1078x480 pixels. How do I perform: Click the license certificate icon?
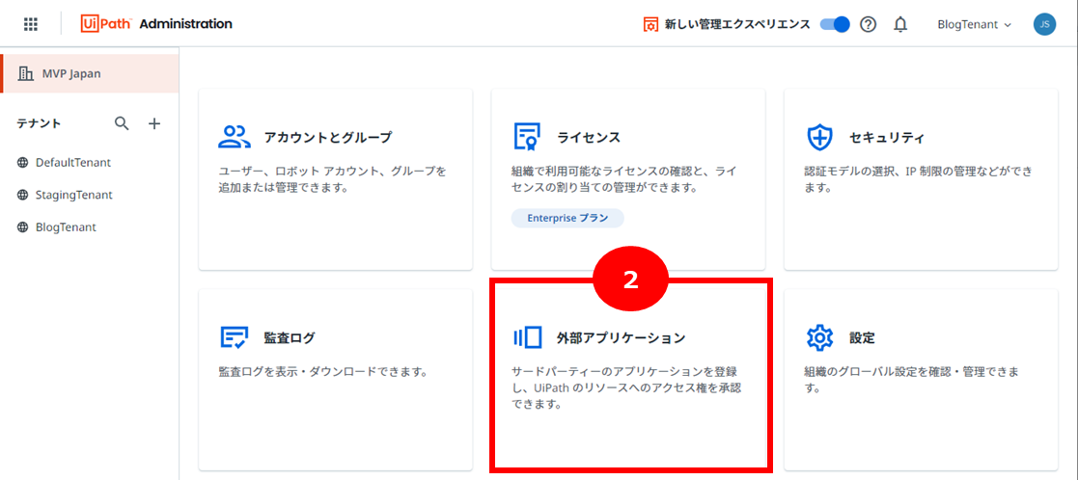point(527,137)
